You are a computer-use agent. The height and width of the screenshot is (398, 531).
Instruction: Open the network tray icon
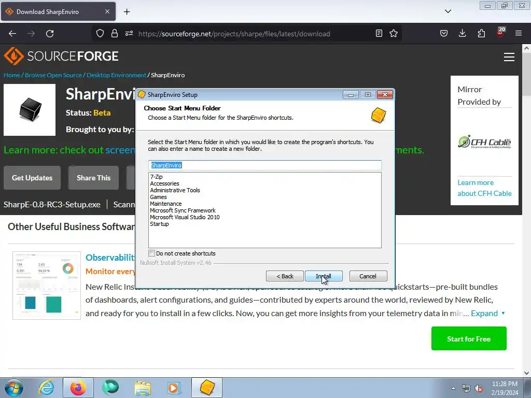466,389
